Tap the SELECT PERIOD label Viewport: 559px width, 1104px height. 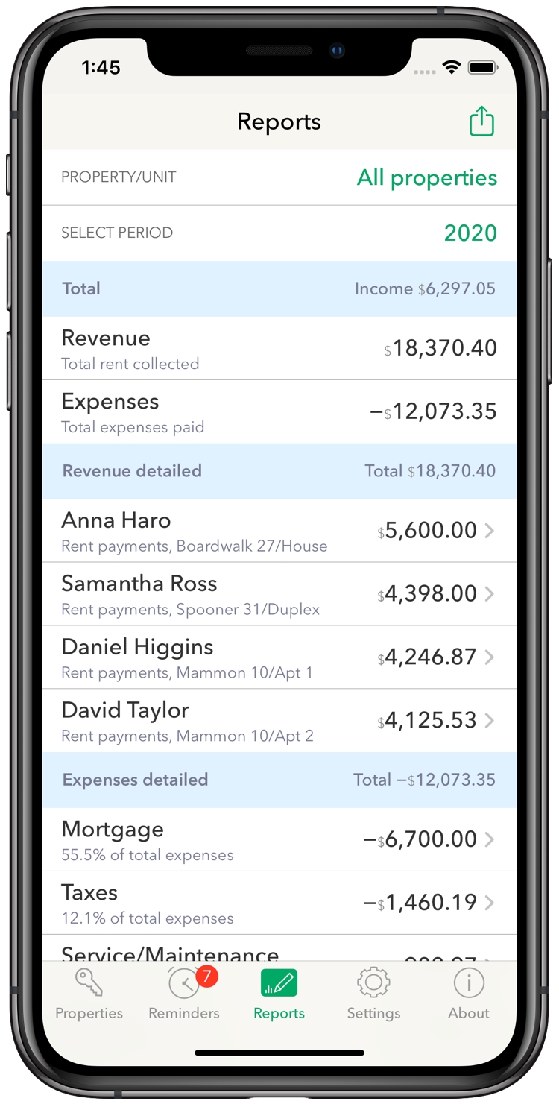[117, 233]
